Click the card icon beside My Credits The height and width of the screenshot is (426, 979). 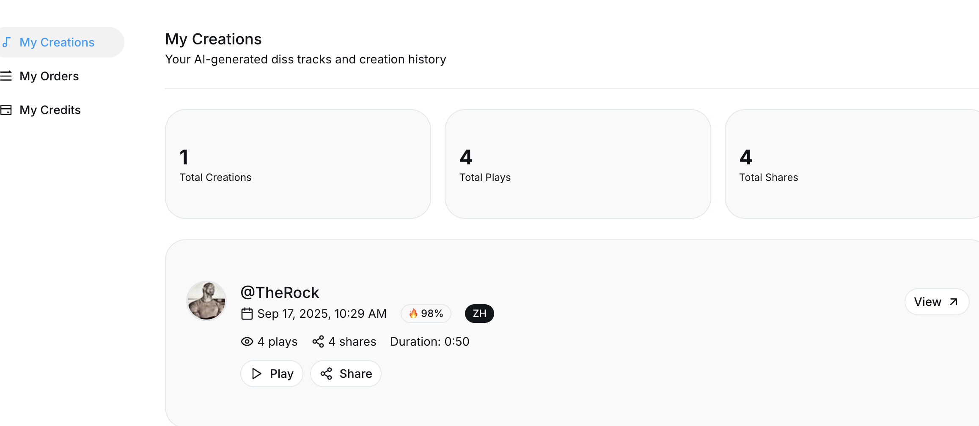coord(6,110)
